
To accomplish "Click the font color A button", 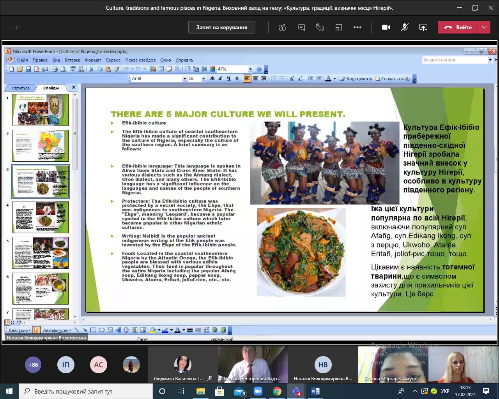I will click(x=328, y=79).
